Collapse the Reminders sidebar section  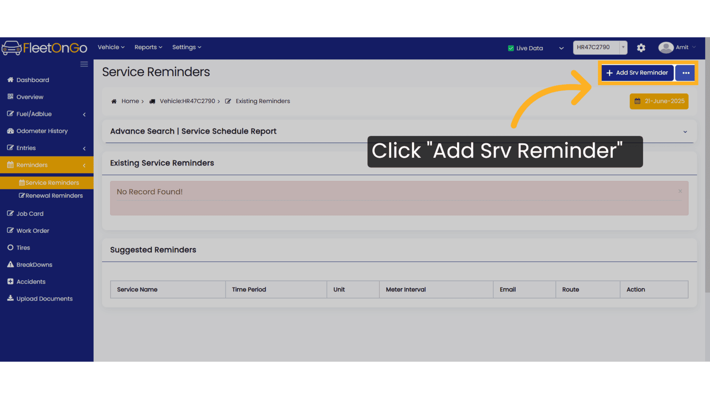[47, 165]
